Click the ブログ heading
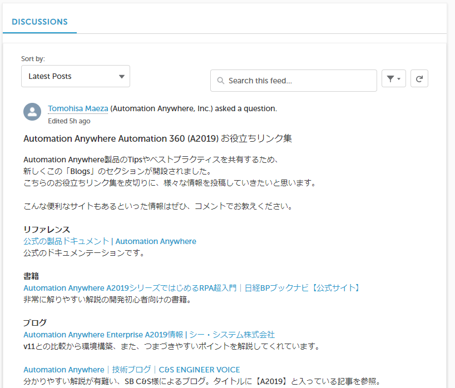 pyautogui.click(x=35, y=323)
